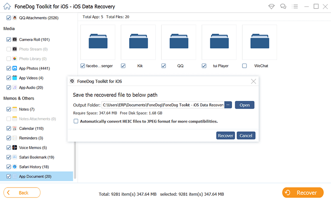331x202 pixels.
Task: Click the Calendar icon
Action: coord(14,128)
